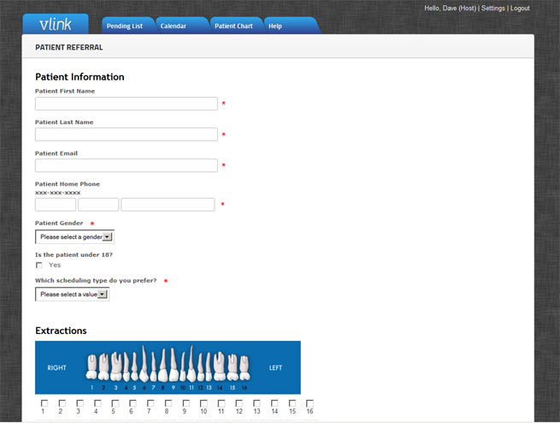Viewport: 560px width, 423px height.
Task: Focus the Patient Last Name field
Action: 127,134
